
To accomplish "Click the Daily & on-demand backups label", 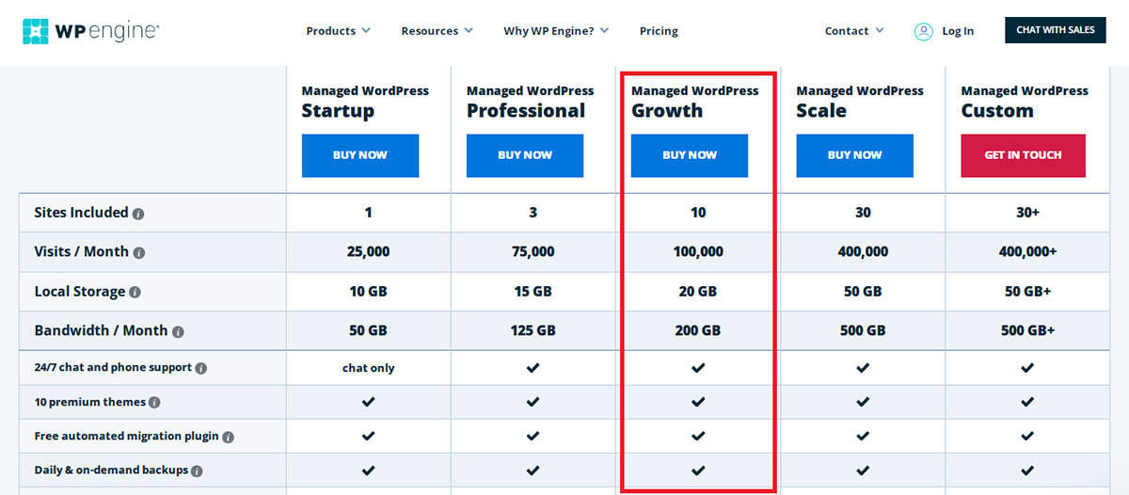I will 111,470.
